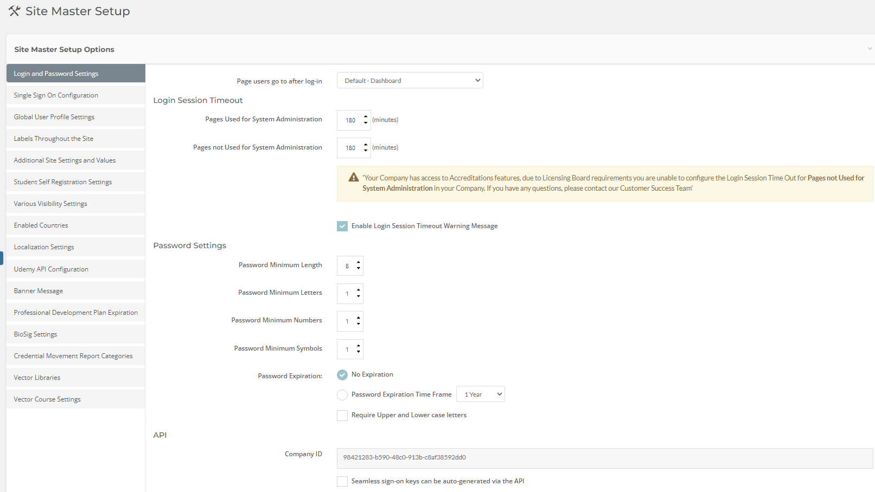This screenshot has height=492, width=875.
Task: Open Credential Movement Report Categories
Action: (73, 355)
